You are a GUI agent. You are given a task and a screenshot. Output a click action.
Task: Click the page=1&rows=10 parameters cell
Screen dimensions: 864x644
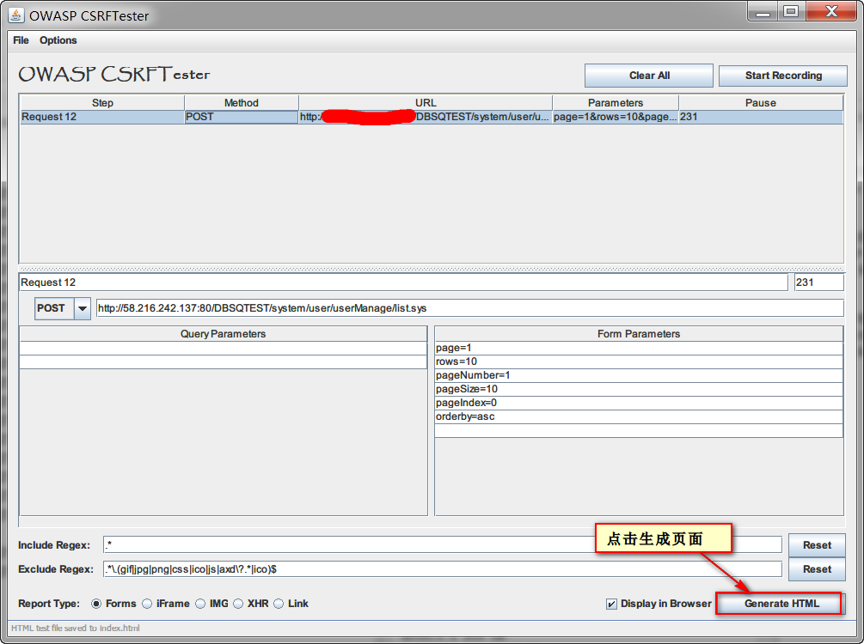[615, 117]
